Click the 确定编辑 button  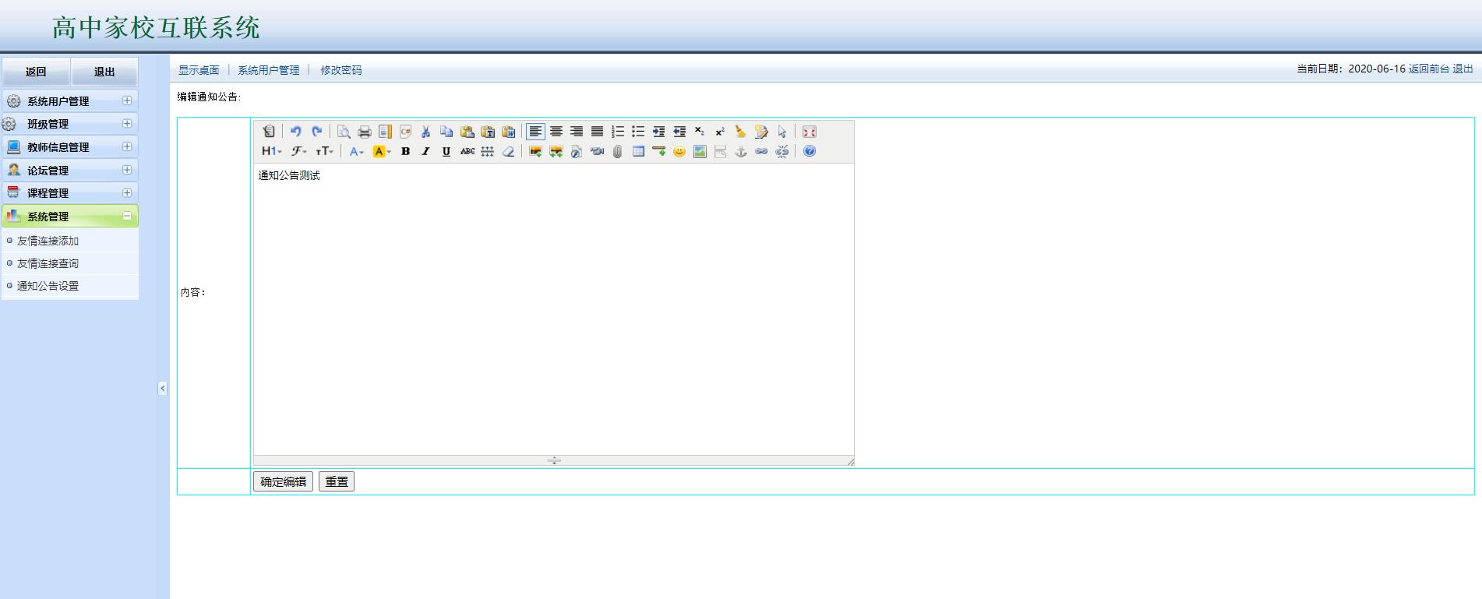pos(283,481)
